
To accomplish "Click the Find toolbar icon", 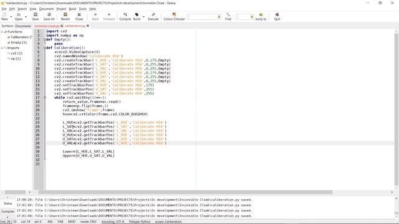I will point(228,17).
